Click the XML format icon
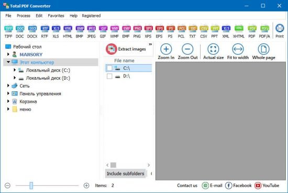 226,31
